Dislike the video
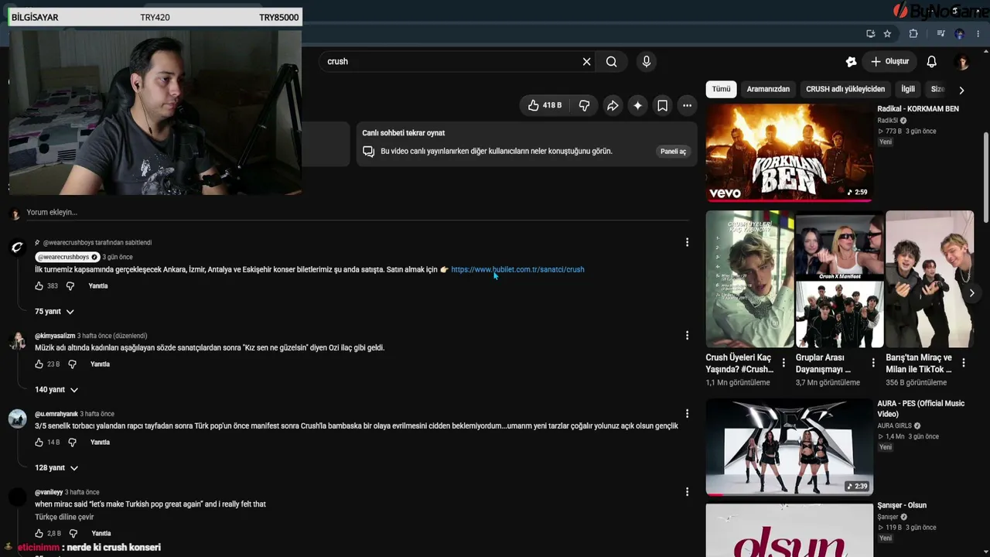The height and width of the screenshot is (557, 990). (584, 106)
